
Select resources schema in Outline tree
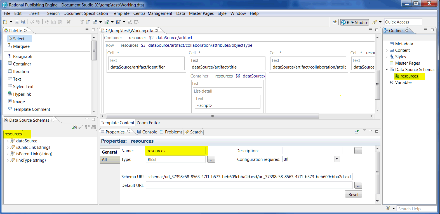coord(407,76)
